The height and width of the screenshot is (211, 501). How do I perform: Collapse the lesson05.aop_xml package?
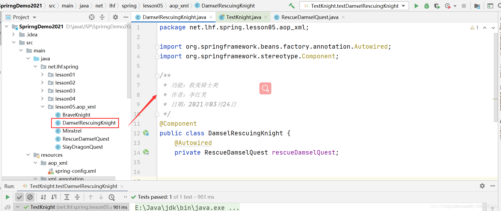tap(43, 107)
